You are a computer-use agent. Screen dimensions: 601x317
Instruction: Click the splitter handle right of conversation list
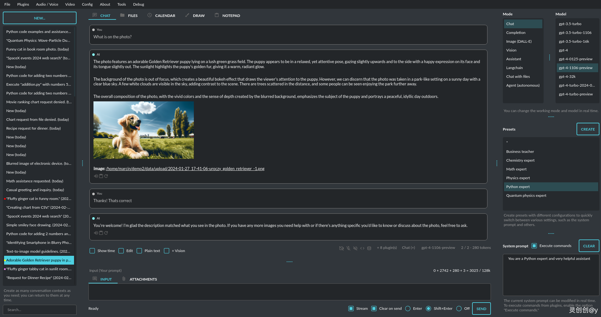pyautogui.click(x=82, y=163)
